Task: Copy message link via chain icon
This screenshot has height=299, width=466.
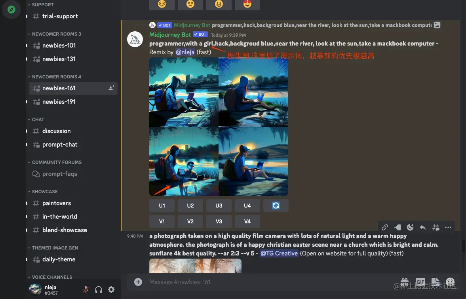Action: pos(384,227)
